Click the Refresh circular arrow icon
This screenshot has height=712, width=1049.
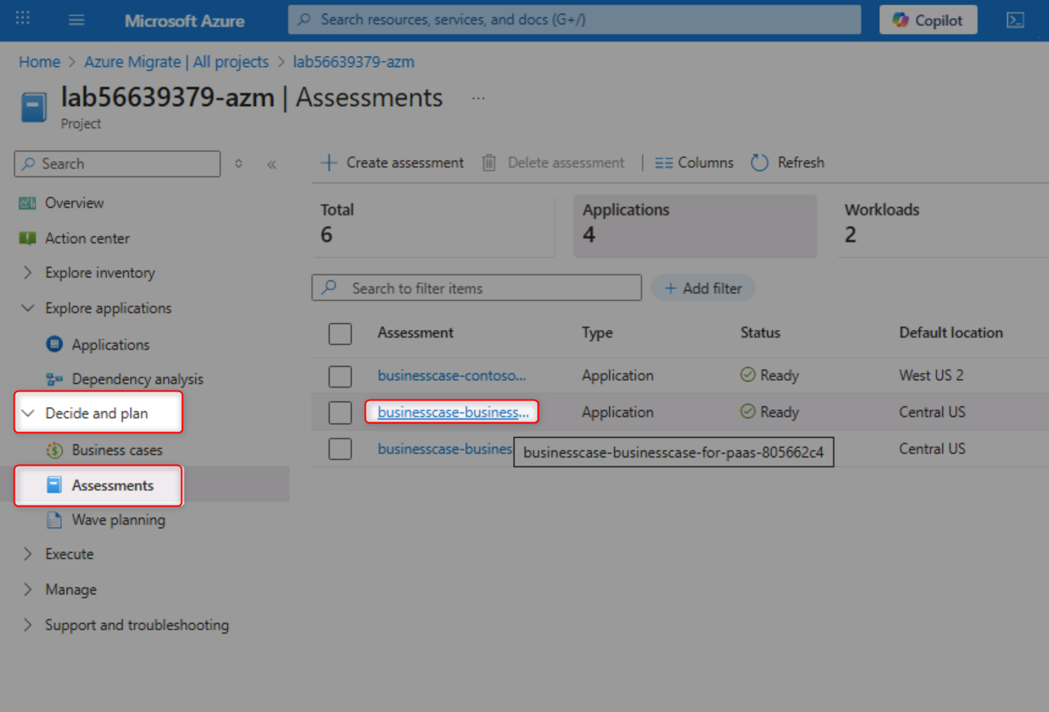(x=759, y=162)
